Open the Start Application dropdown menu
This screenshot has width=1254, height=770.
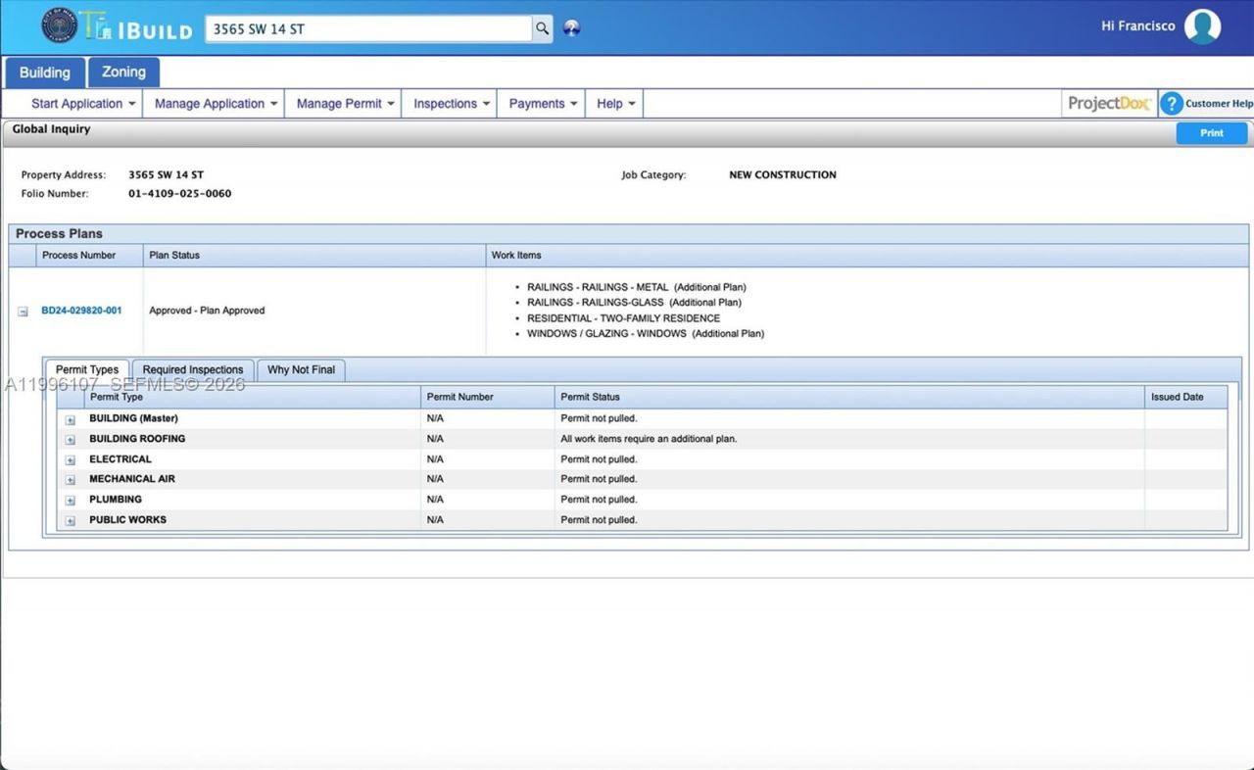click(84, 104)
